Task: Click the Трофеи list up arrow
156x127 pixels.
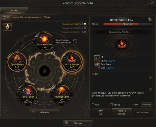Action: (150, 78)
